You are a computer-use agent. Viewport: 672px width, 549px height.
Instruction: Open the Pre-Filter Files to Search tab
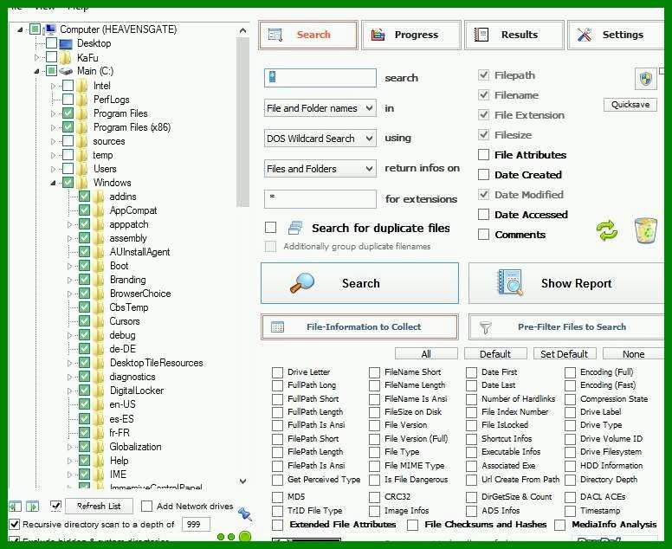566,327
